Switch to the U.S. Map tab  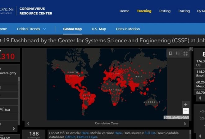[x=99, y=29]
